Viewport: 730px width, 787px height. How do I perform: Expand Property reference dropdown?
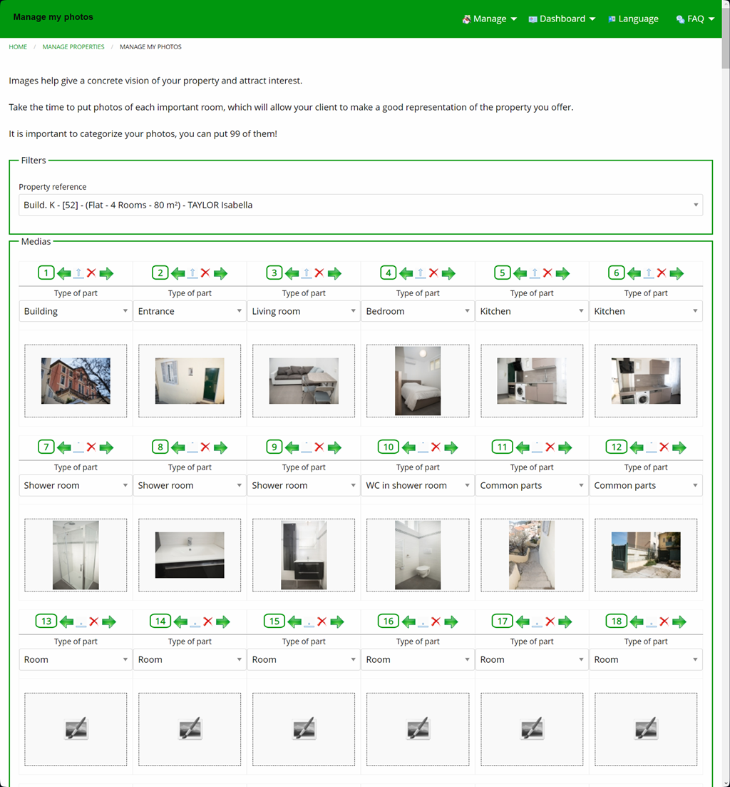[361, 205]
